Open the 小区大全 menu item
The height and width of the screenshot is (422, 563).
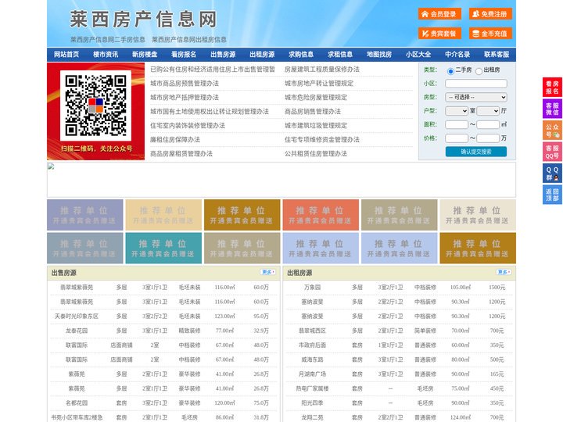(x=418, y=55)
